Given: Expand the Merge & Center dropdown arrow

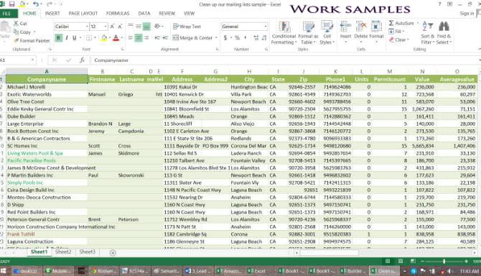Looking at the screenshot, I should pyautogui.click(x=216, y=38).
